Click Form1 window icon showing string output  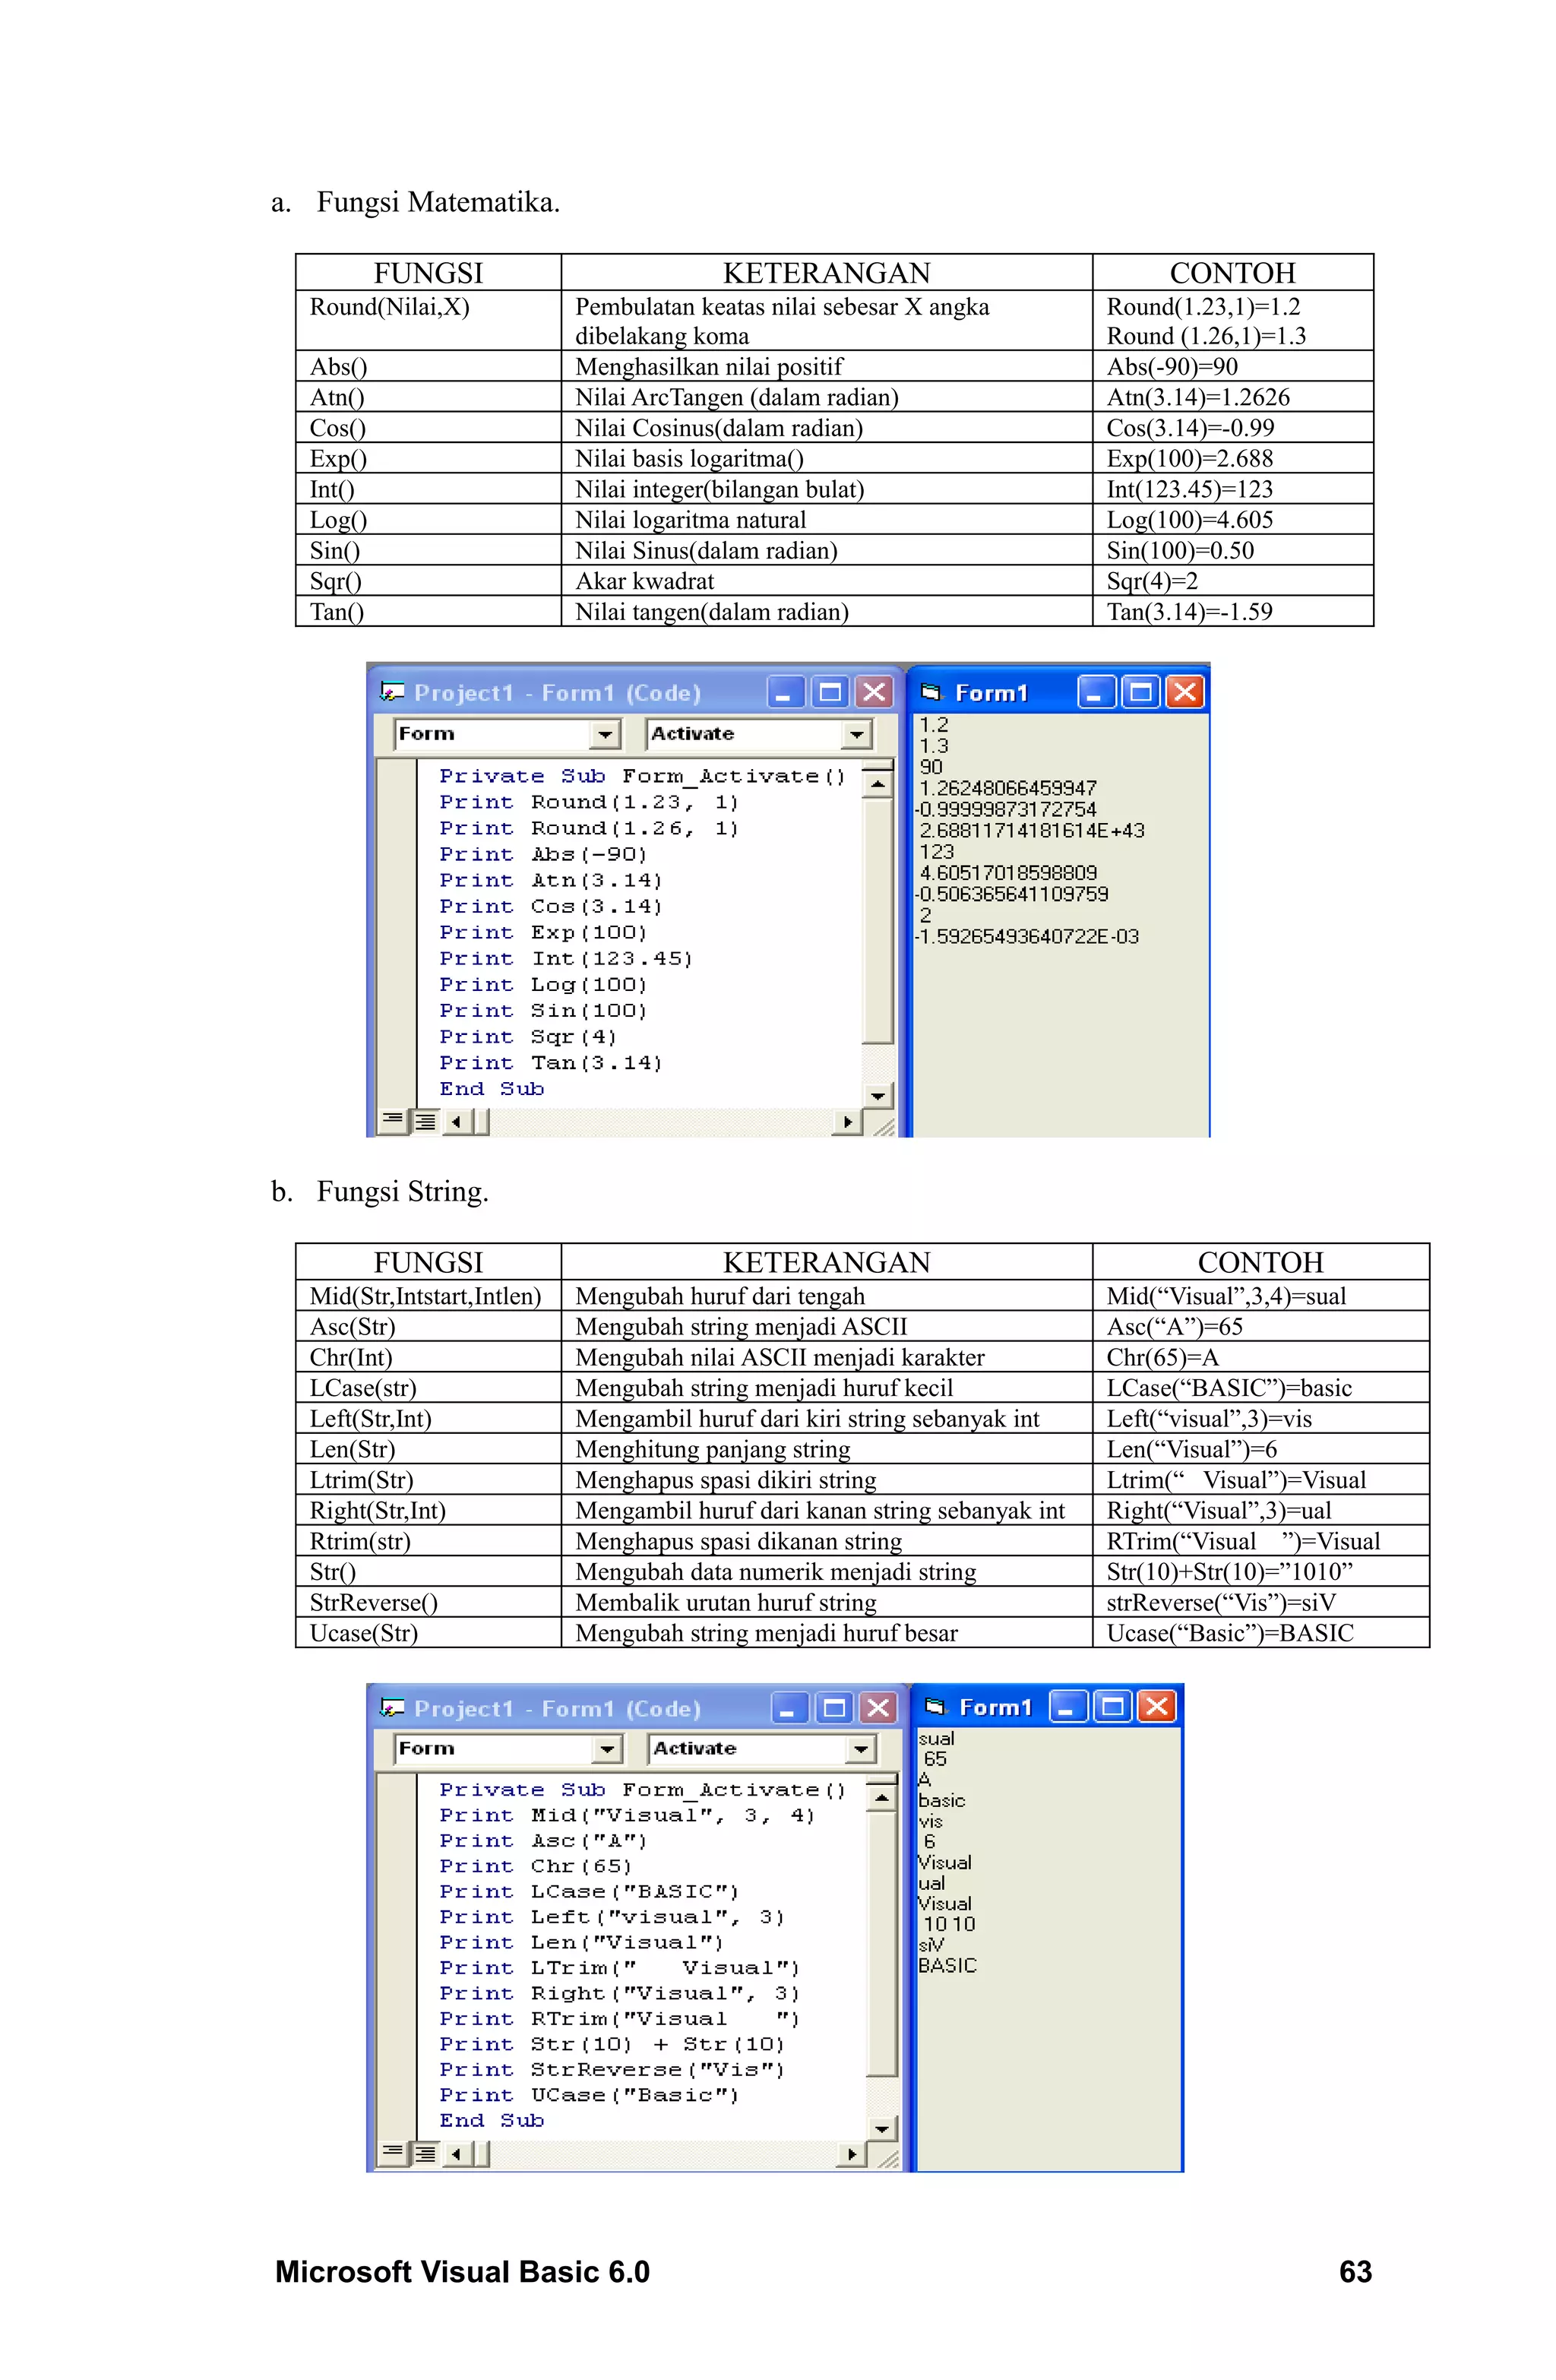pyautogui.click(x=935, y=1706)
